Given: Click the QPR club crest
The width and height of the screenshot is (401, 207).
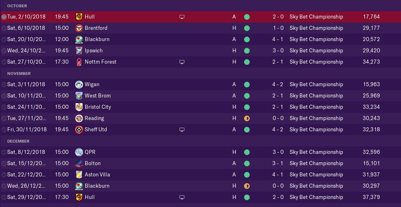Looking at the screenshot, I should click(79, 152).
